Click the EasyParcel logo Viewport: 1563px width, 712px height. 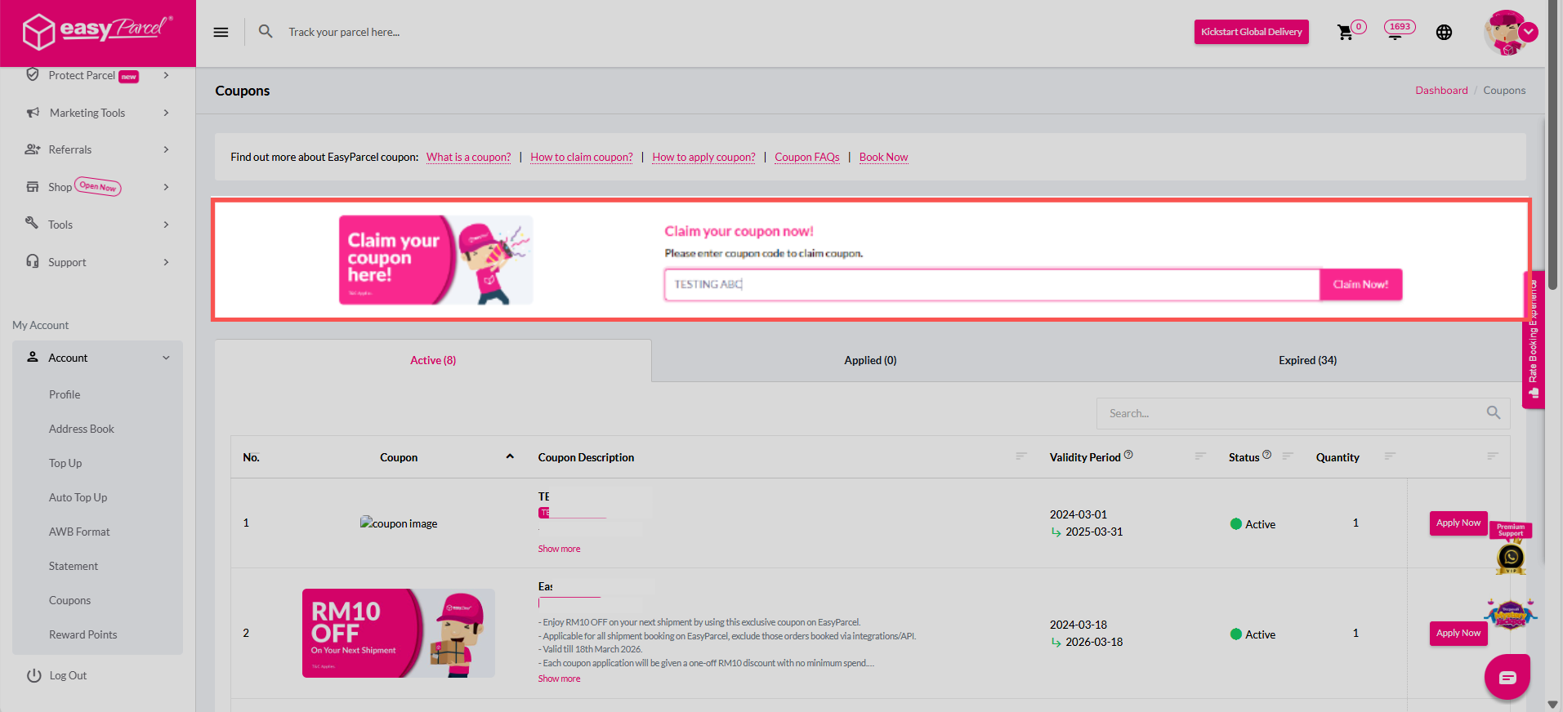tap(96, 31)
